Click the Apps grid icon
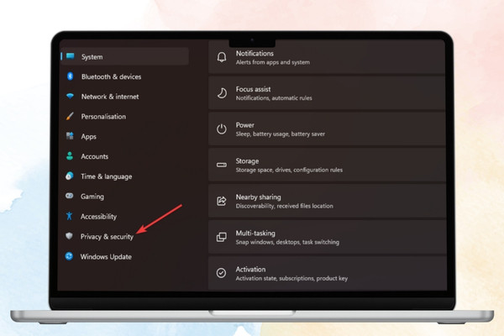This screenshot has height=336, width=504. click(x=70, y=136)
